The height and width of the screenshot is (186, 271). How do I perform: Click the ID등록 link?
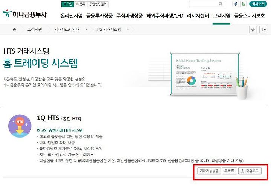click(81, 4)
